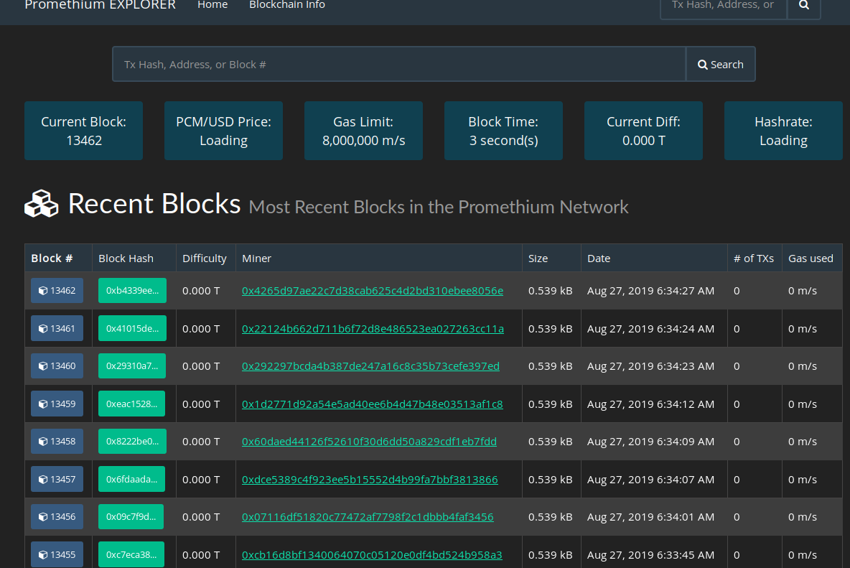Click the PCM/USD Price card

tap(223, 131)
